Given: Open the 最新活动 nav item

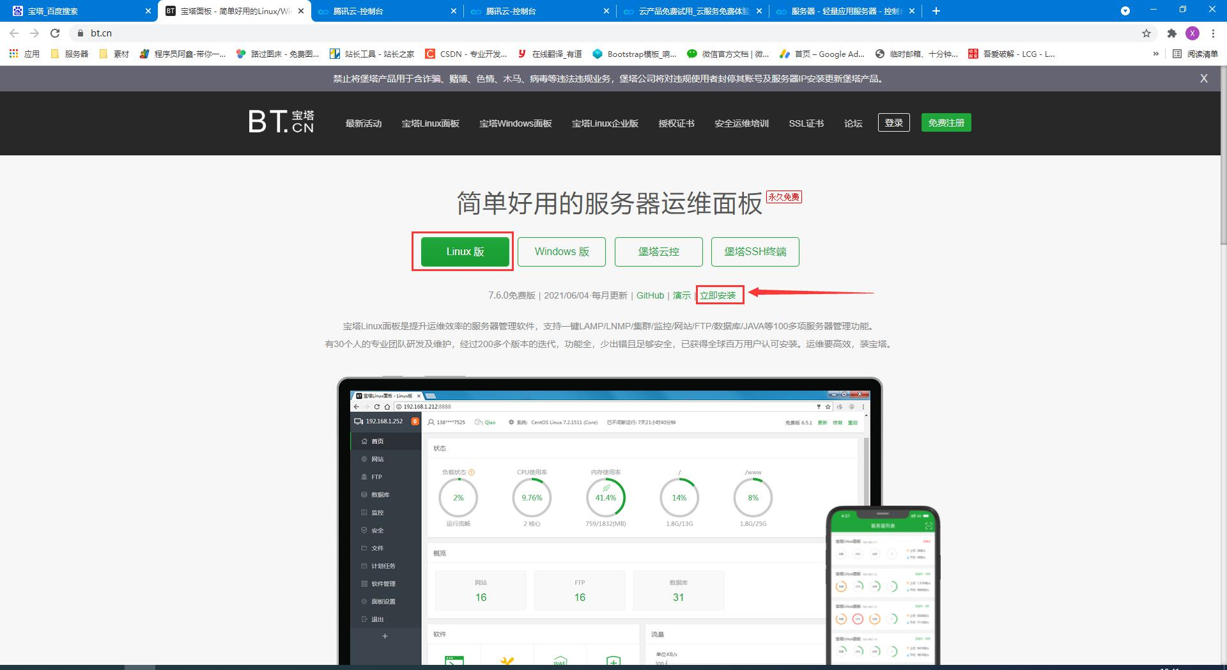Looking at the screenshot, I should (x=364, y=123).
